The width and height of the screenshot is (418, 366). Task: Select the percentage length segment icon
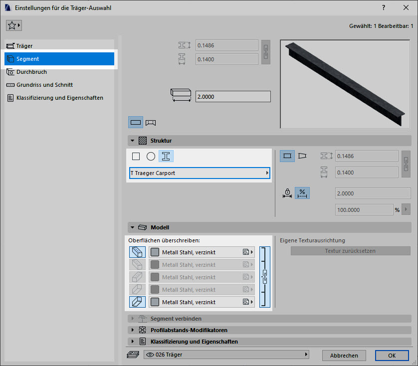tap(302, 193)
